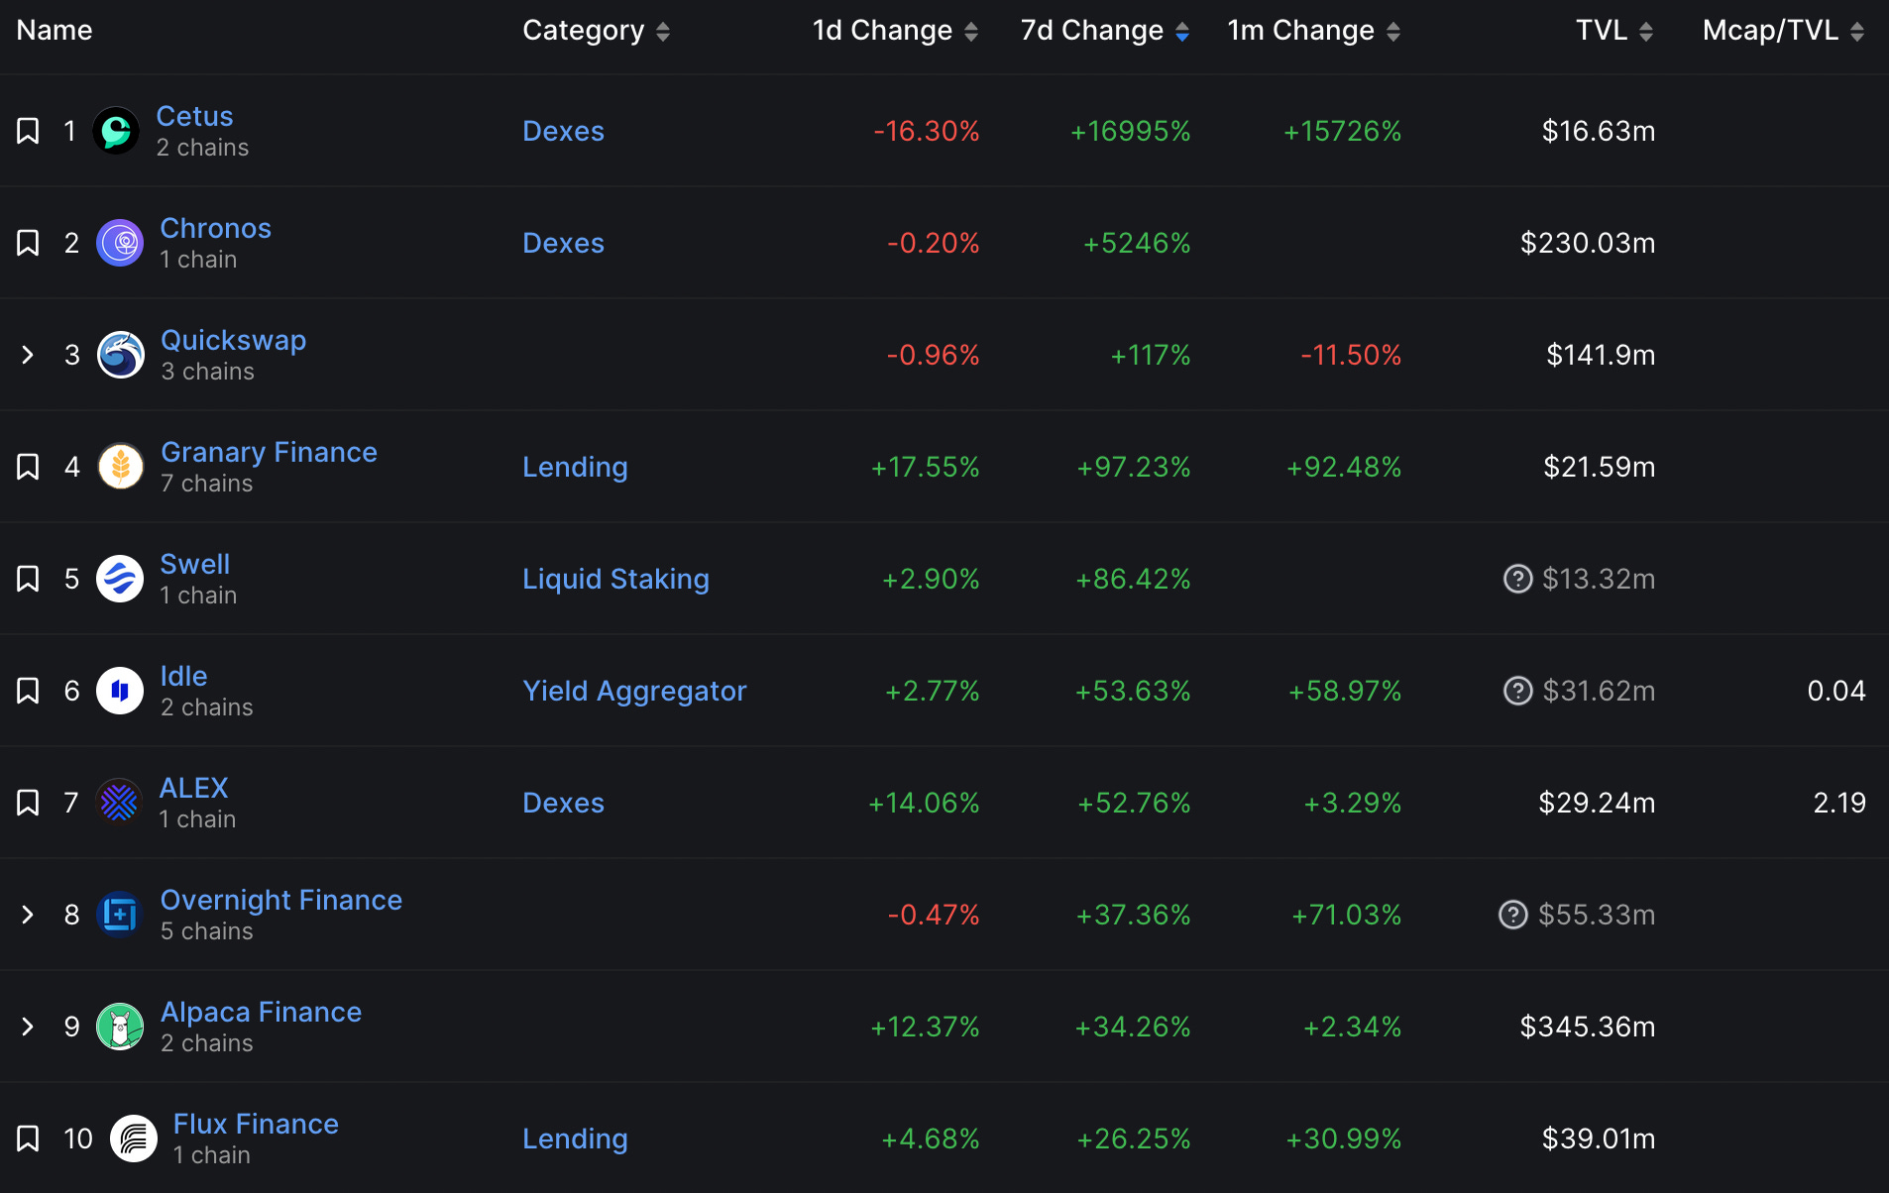The image size is (1889, 1193).
Task: Click the Name column header
Action: point(55,31)
